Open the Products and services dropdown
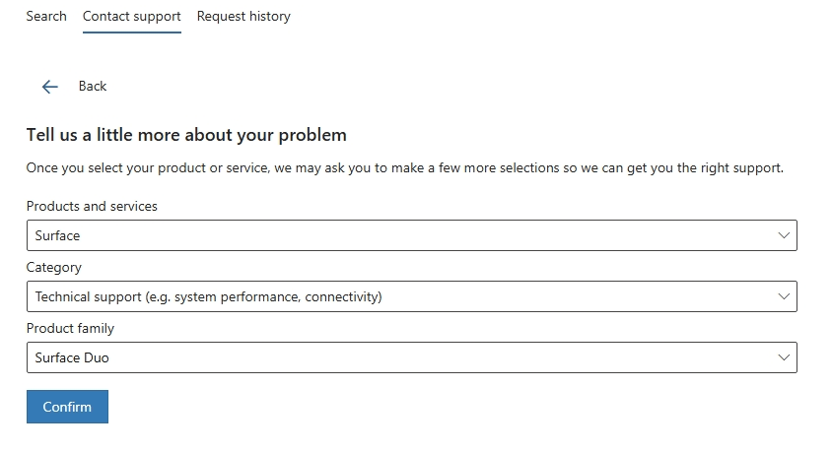The height and width of the screenshot is (452, 831). (x=411, y=235)
